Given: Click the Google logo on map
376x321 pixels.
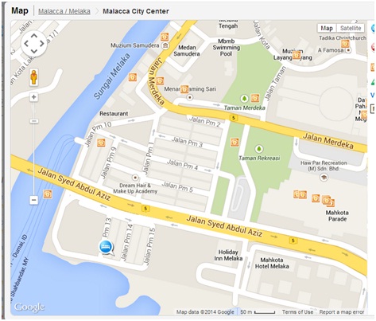Looking at the screenshot, I should [29, 307].
